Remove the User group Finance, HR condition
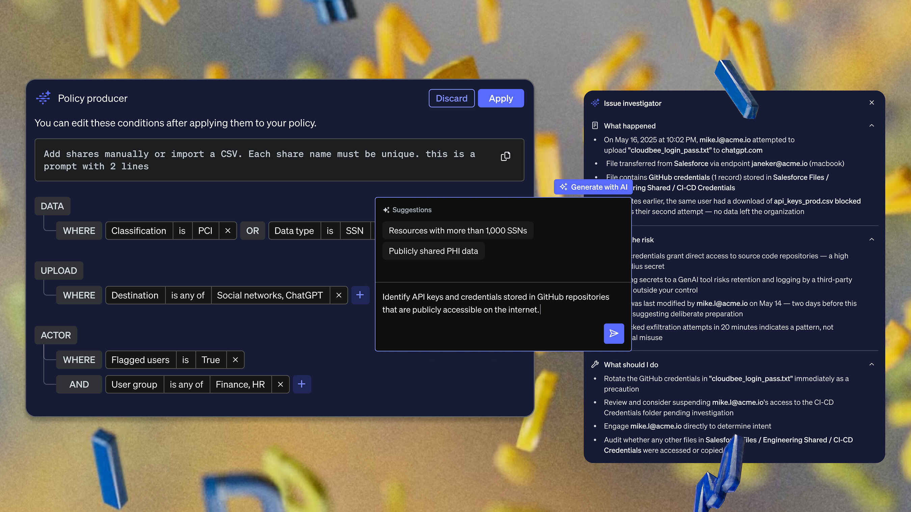Screen dimensions: 911x512 280,384
